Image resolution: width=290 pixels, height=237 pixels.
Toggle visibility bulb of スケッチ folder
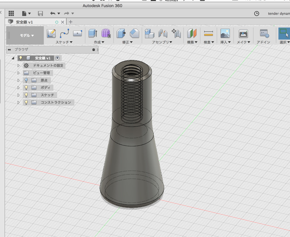tap(26, 95)
